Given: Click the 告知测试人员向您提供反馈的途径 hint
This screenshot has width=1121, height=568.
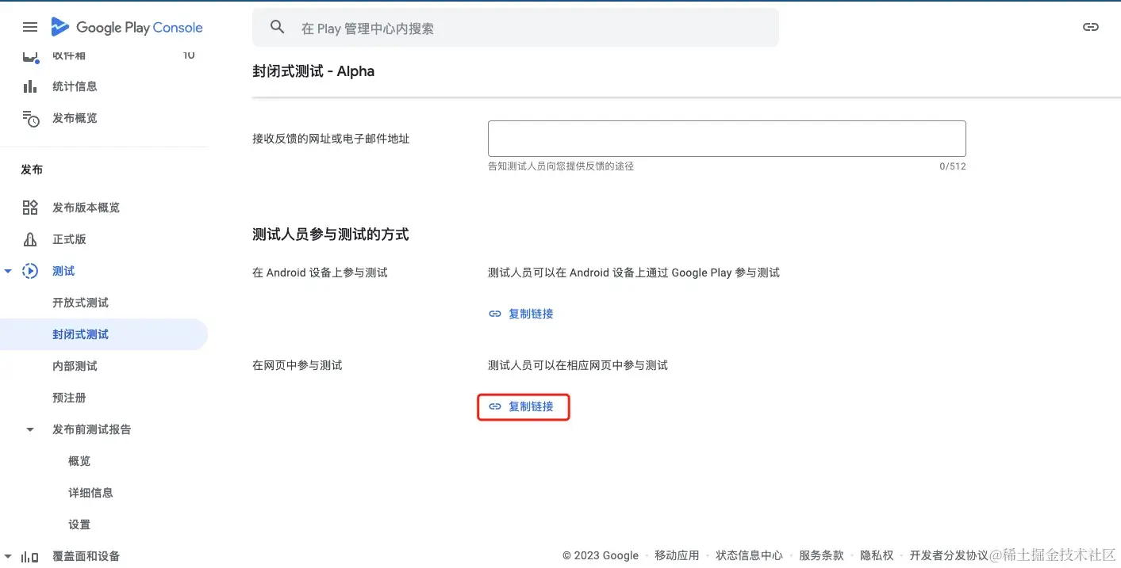Looking at the screenshot, I should coord(561,166).
